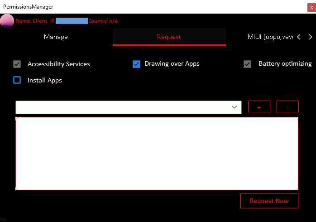
Task: Toggle the Battery optimizing checkbox
Action: pos(247,64)
